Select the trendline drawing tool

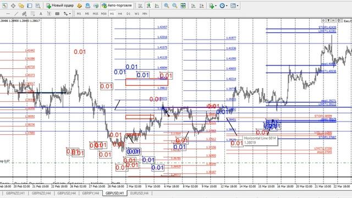click(16, 14)
